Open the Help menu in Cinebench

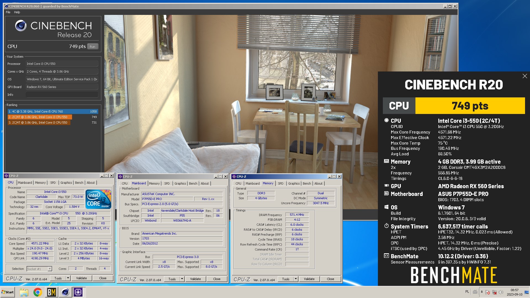[x=17, y=12]
